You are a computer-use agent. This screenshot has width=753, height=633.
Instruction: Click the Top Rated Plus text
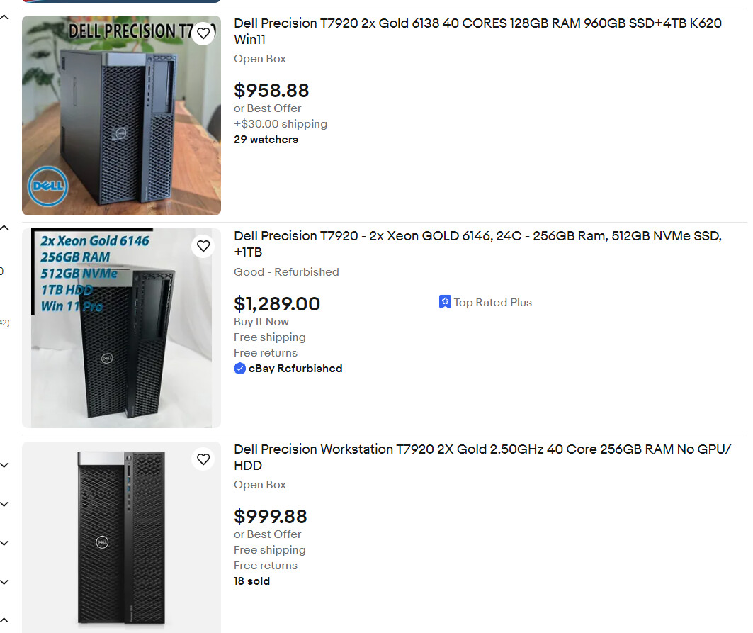tap(492, 303)
